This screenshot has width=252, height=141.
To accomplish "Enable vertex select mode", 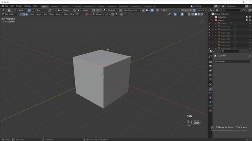I will [x=21, y=14].
